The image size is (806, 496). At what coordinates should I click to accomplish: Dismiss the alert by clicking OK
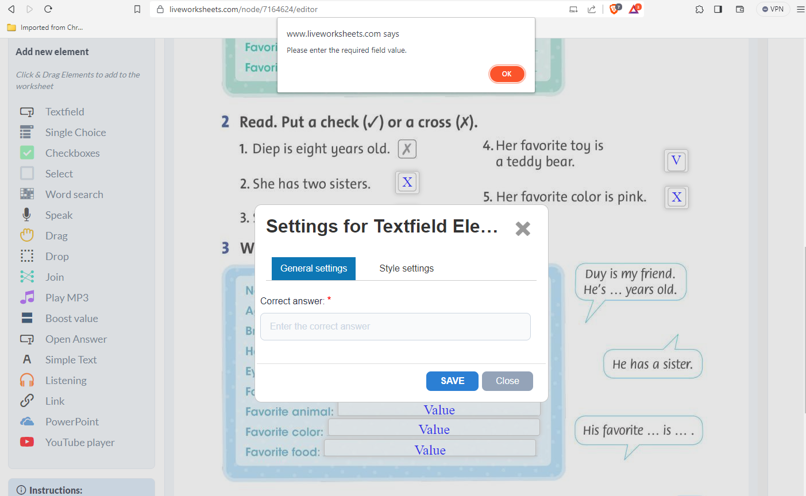pyautogui.click(x=507, y=73)
